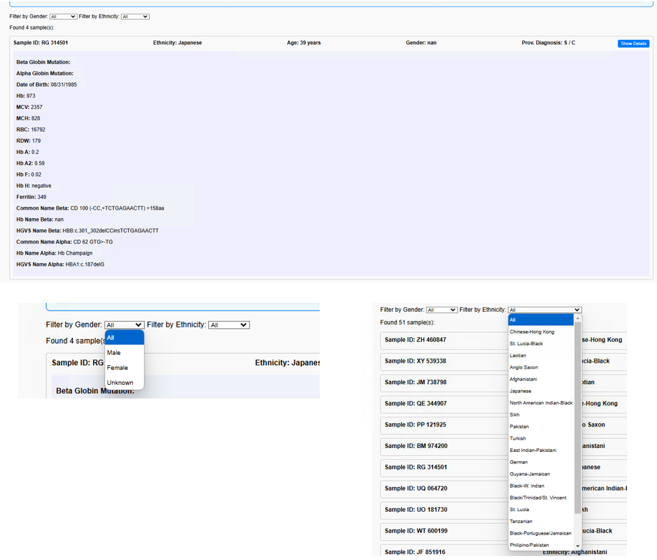Open sample row UO 181730
The width and height of the screenshot is (657, 560).
(x=503, y=510)
